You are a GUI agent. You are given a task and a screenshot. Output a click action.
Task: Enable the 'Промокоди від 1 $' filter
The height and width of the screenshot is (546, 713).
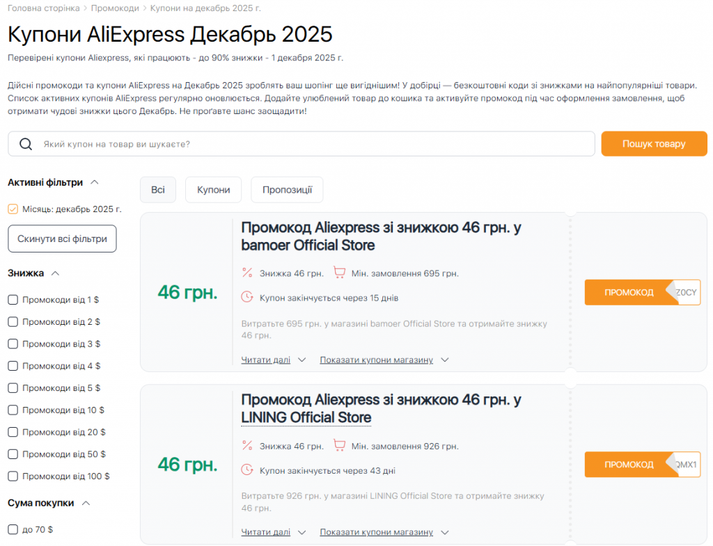pyautogui.click(x=13, y=299)
